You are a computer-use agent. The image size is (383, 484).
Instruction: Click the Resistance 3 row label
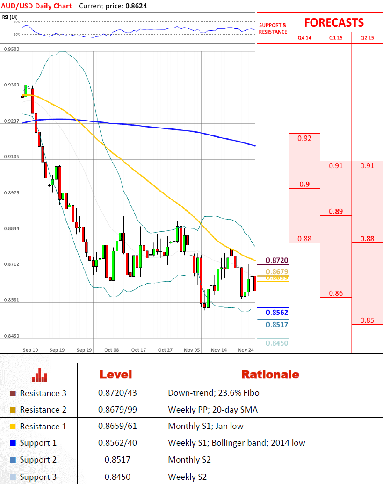pyautogui.click(x=43, y=393)
